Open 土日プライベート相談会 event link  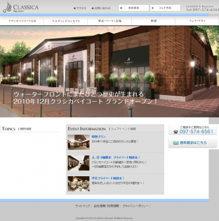coord(116,157)
